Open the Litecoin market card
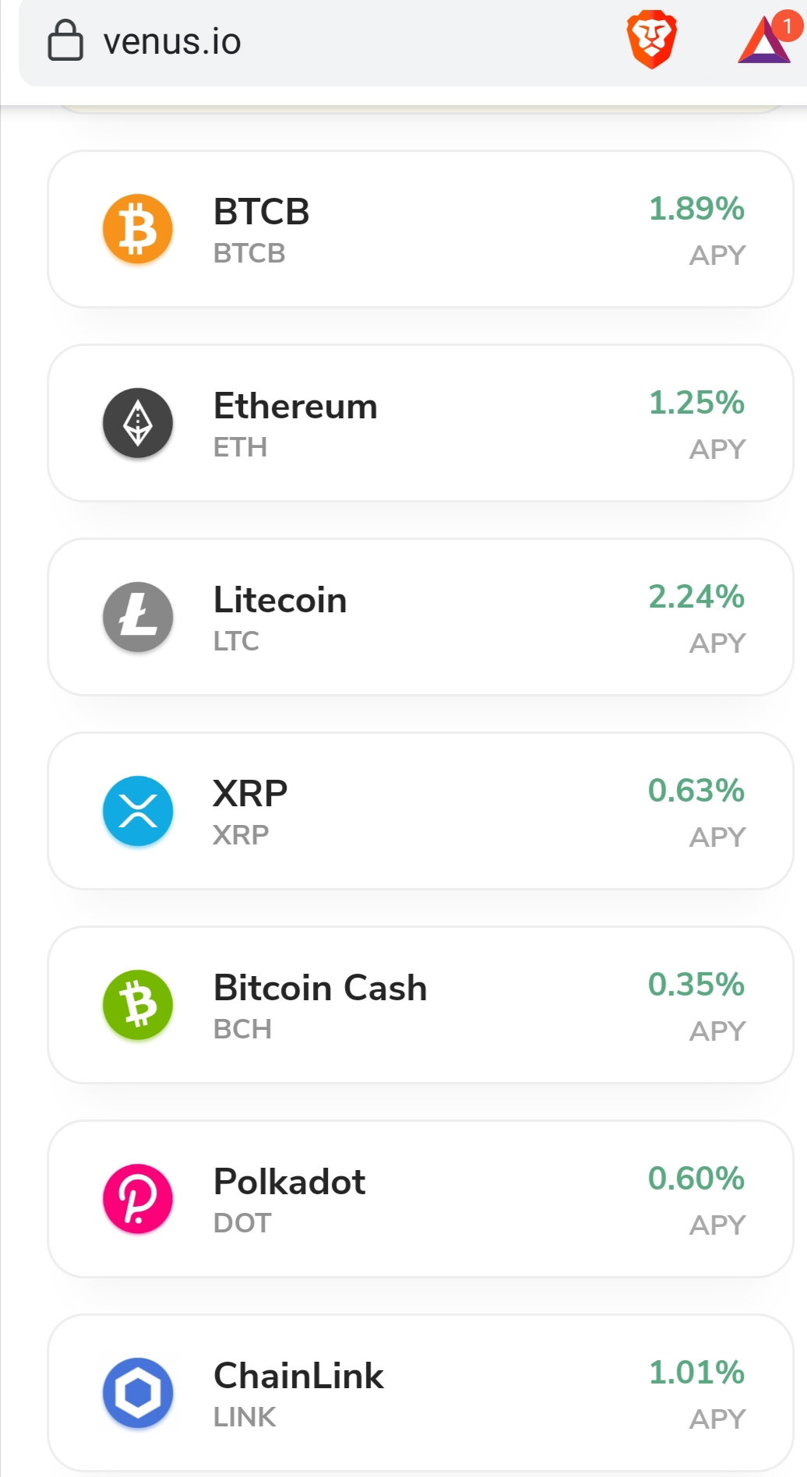Image resolution: width=807 pixels, height=1477 pixels. coord(421,617)
